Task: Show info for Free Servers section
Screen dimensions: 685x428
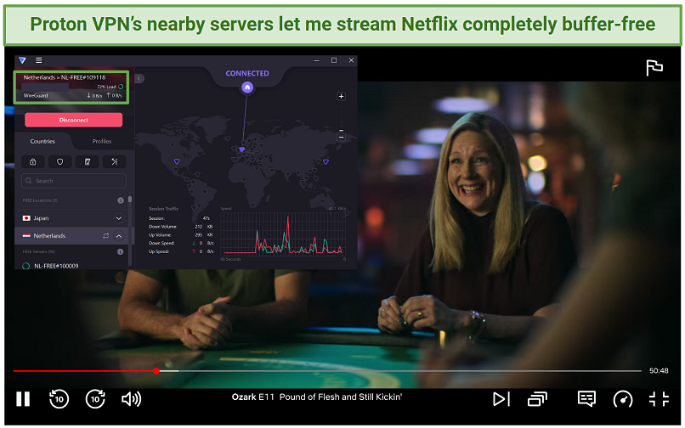Action: pos(121,252)
